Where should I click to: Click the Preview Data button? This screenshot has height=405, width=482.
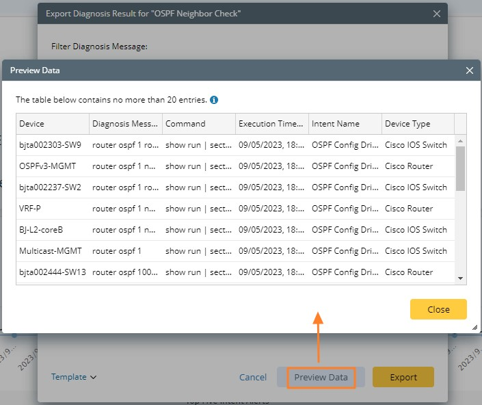coord(321,377)
